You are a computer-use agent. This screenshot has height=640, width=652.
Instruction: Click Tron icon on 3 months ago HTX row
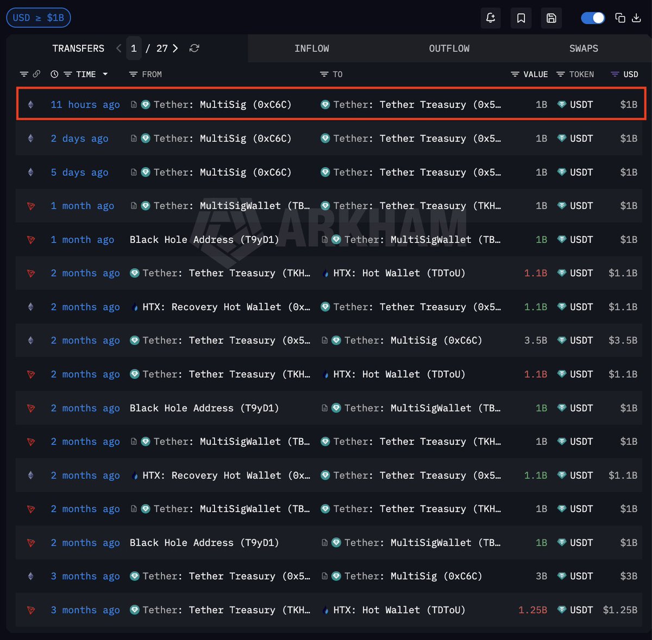(31, 610)
